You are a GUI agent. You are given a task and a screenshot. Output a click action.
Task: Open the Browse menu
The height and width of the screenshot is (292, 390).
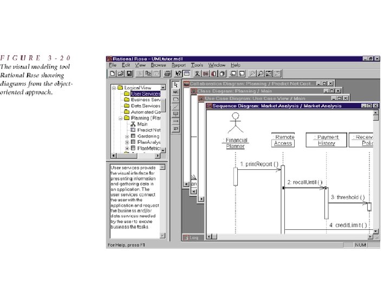tap(158, 65)
